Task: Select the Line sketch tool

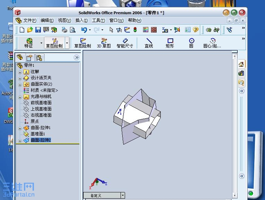Action: click(x=149, y=43)
